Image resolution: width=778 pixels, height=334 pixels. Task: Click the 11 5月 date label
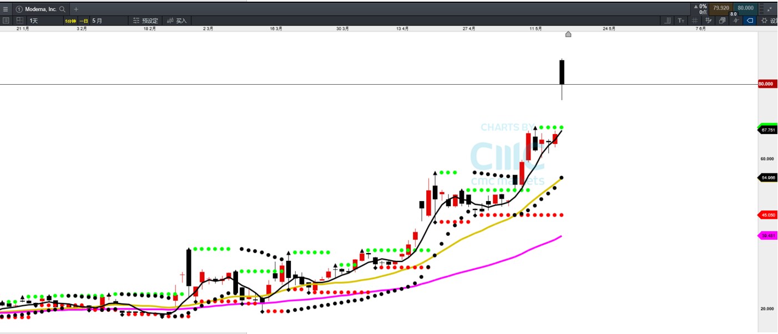click(x=535, y=28)
